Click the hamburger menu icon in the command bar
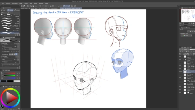The image size is (195, 110). click(22, 6)
